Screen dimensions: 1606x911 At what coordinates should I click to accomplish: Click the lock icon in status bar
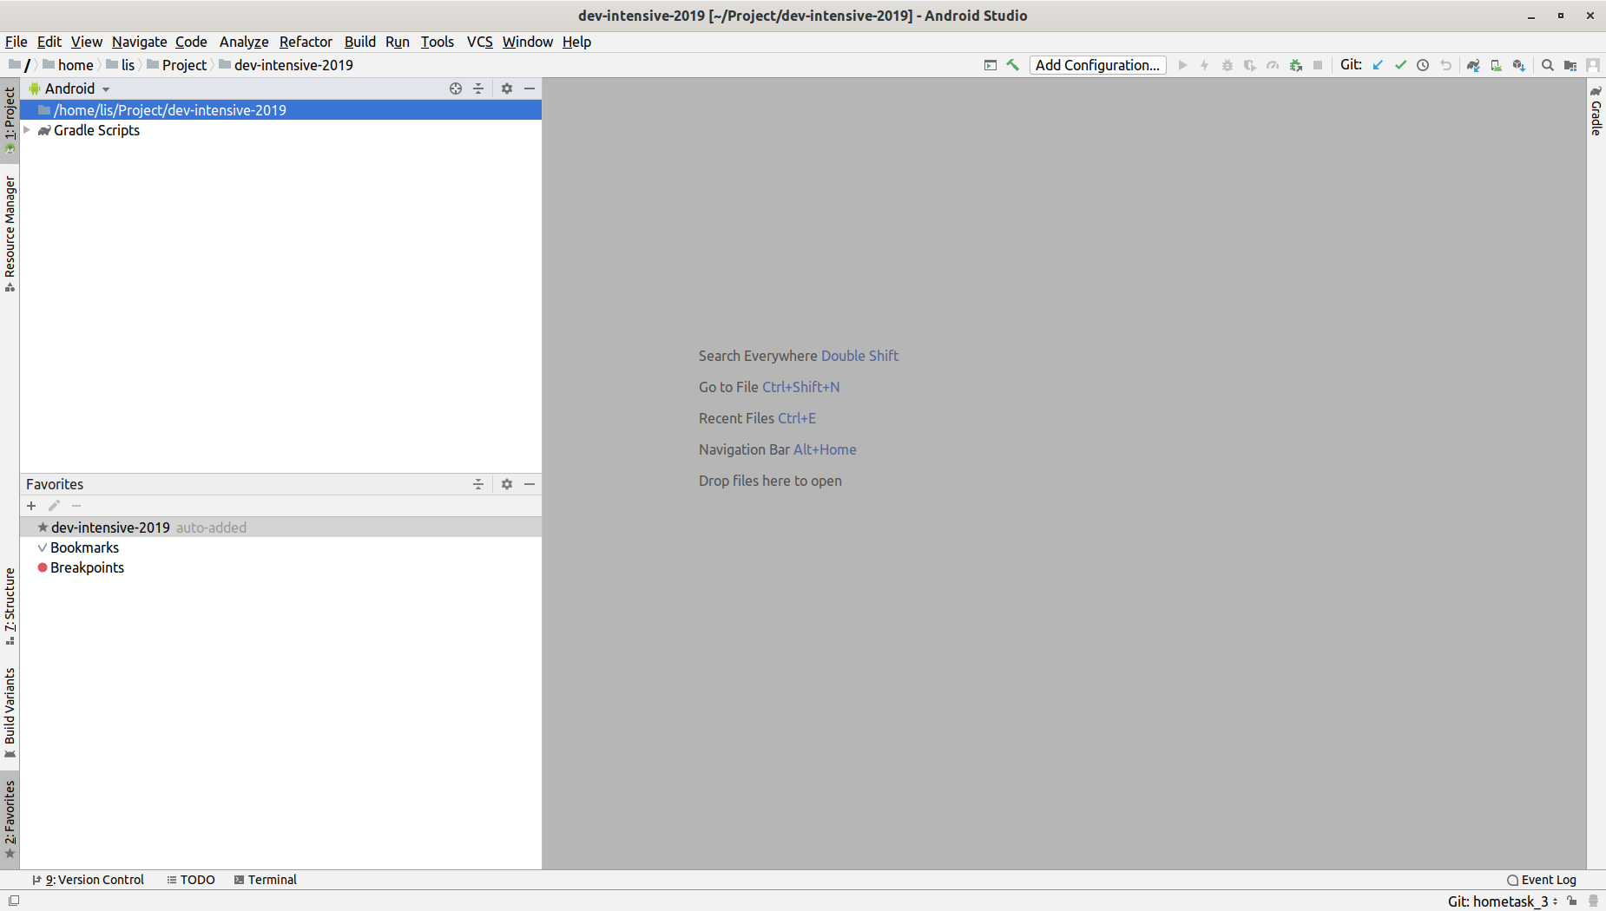tap(1572, 901)
